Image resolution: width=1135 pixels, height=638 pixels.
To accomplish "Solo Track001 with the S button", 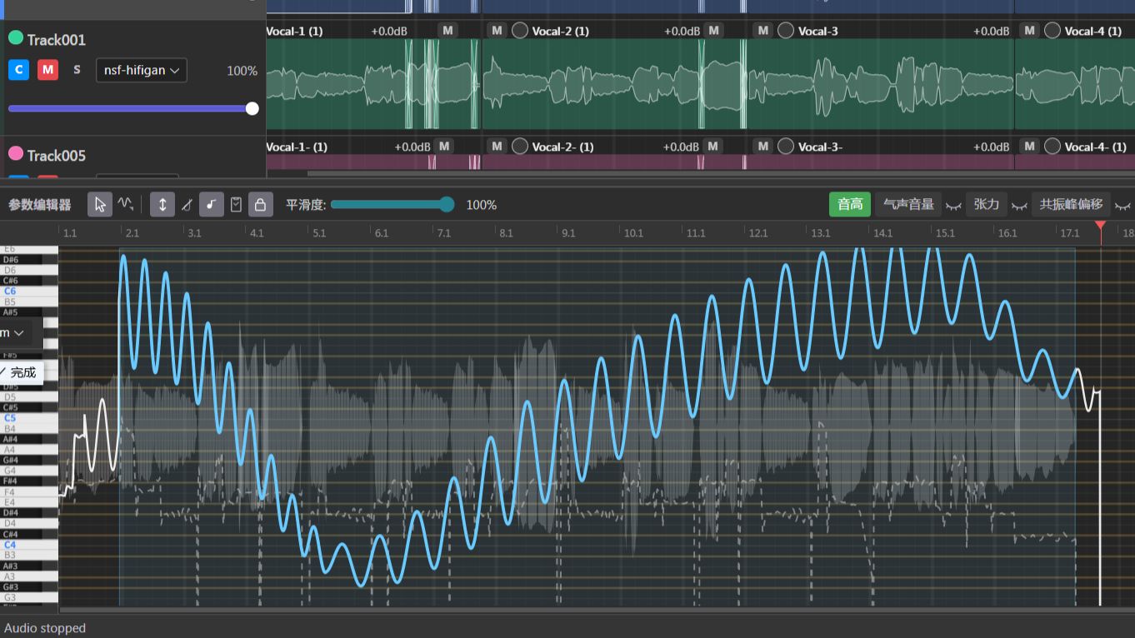I will (77, 70).
